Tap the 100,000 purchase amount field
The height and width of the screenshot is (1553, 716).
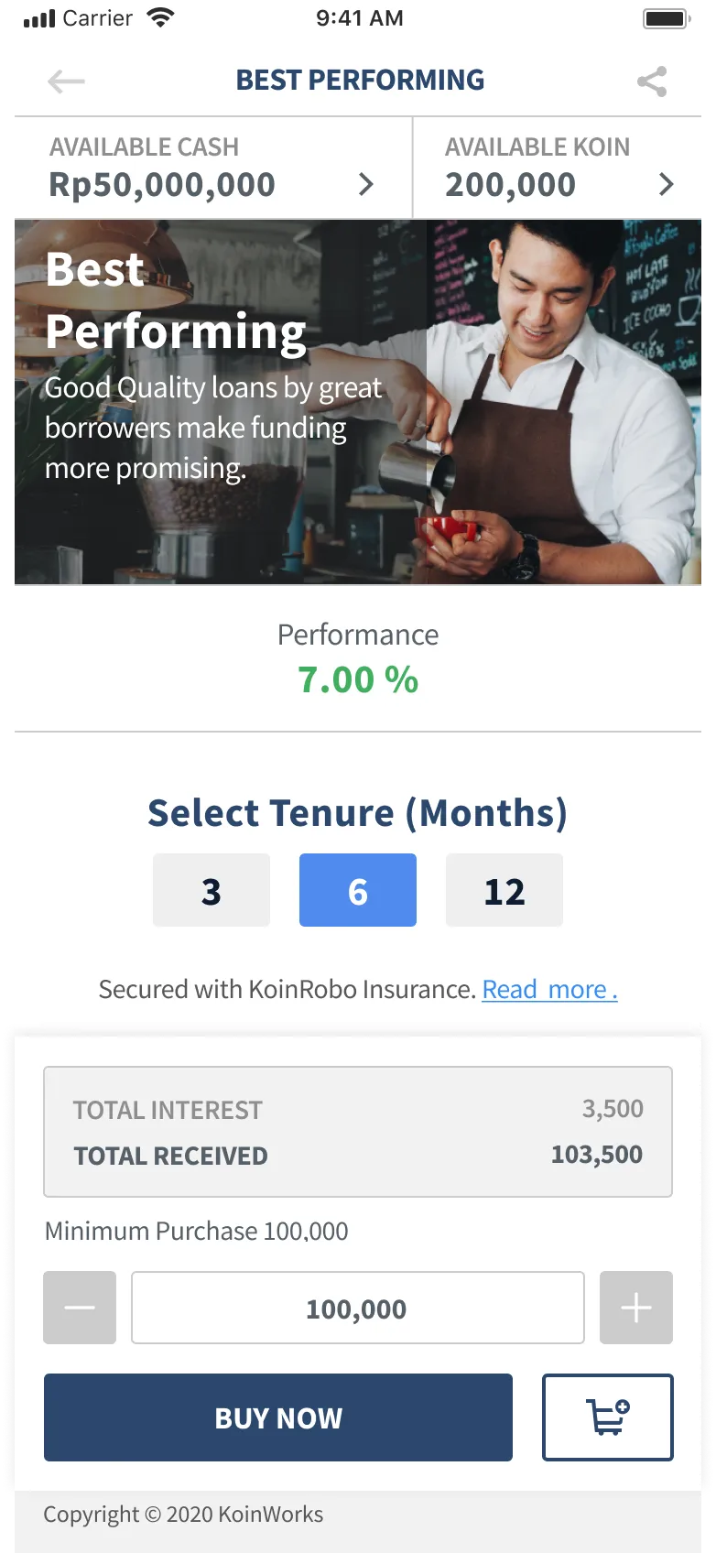(x=358, y=1308)
